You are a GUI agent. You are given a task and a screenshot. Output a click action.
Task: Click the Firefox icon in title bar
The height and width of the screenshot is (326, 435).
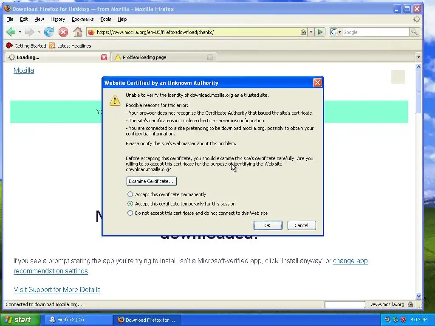tap(8, 8)
